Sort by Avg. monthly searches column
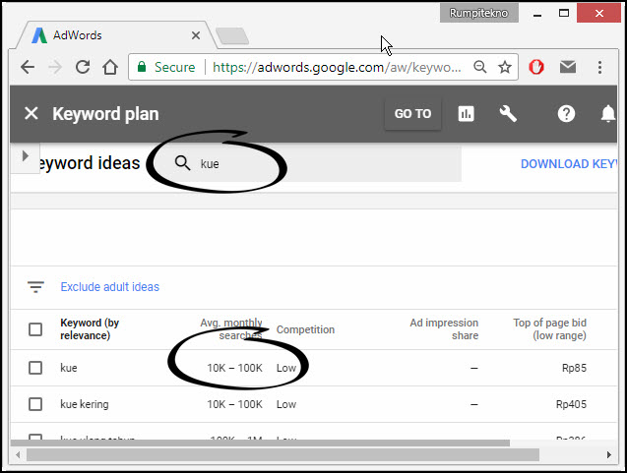Image resolution: width=627 pixels, height=473 pixels. pos(231,328)
